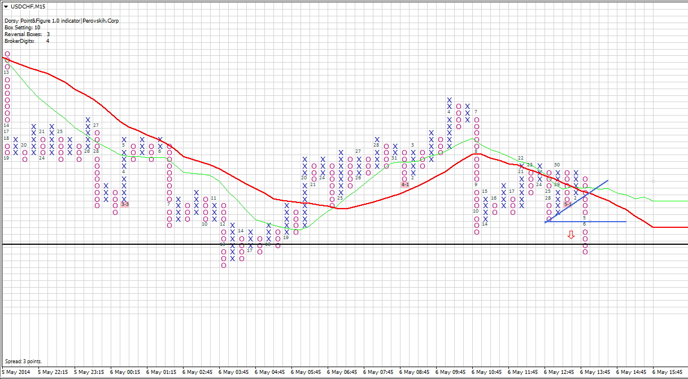Click the 6 May 06:45 time label
Viewport: 688px width, 379px height.
coord(342,372)
